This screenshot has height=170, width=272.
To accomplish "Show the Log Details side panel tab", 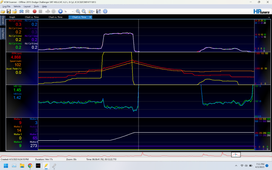I will (x=3, y=34).
